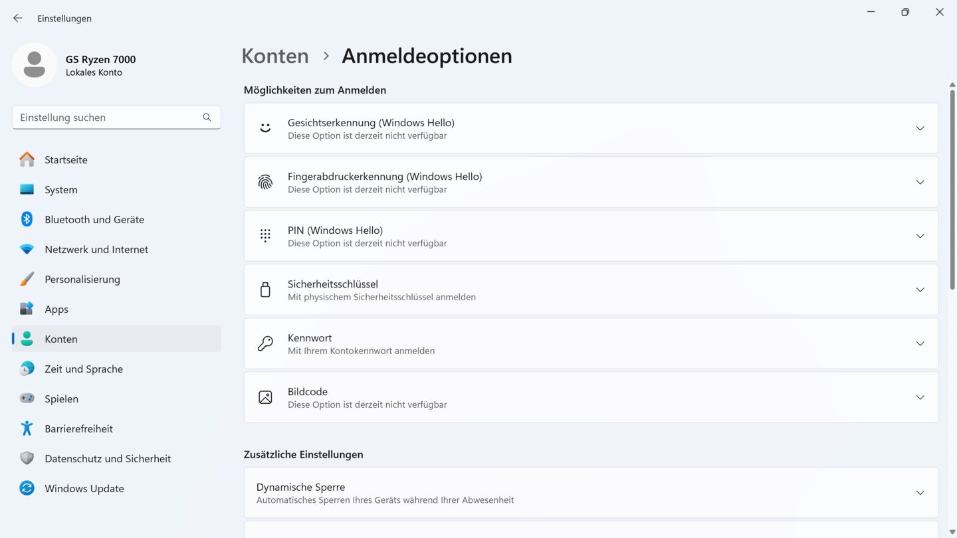Viewport: 957px width, 538px height.
Task: Click the Bildcode picture icon
Action: tap(265, 397)
